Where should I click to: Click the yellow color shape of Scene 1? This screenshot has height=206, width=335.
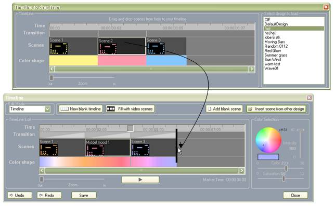[x=73, y=61]
